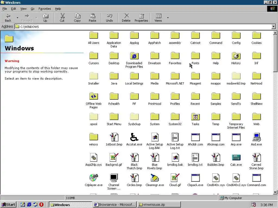Click the Back toolbar button
Screen dimensions: 278x208
tap(8, 18)
